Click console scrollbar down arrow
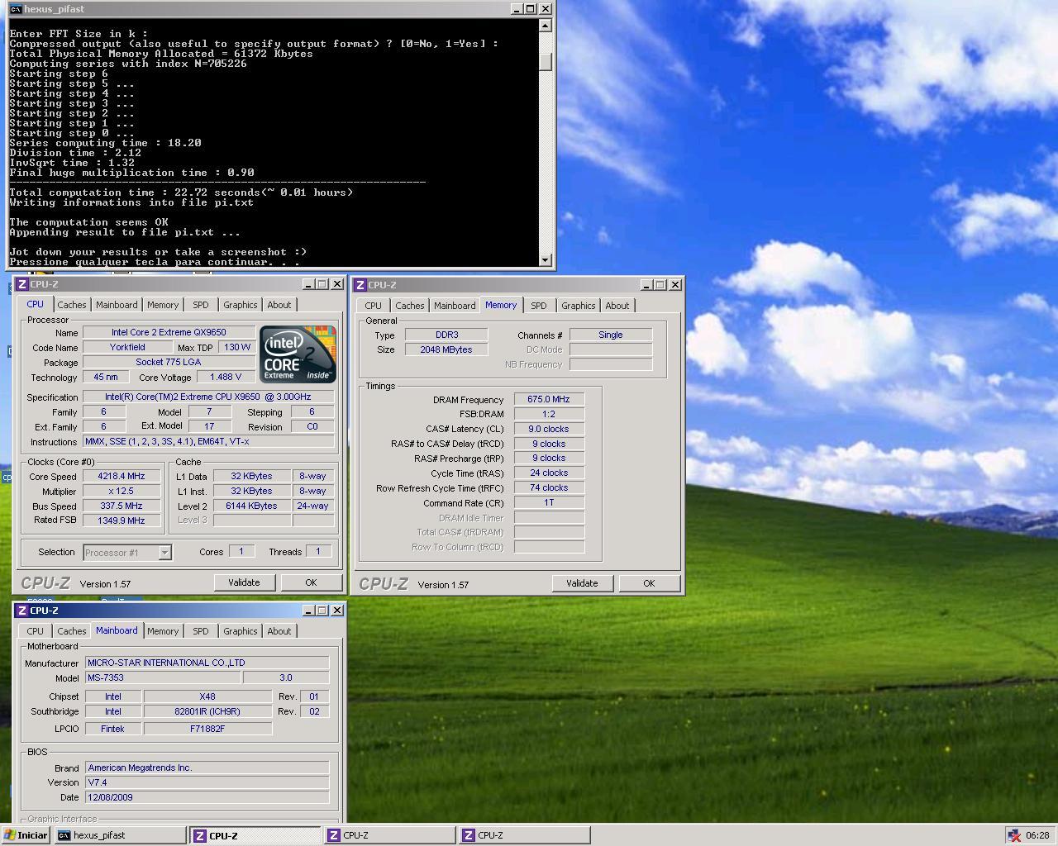 pos(545,260)
